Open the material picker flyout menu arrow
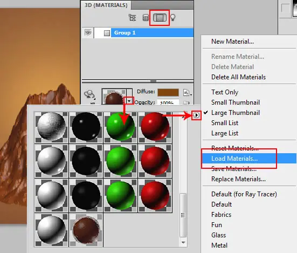This screenshot has width=297, height=253. (196, 115)
